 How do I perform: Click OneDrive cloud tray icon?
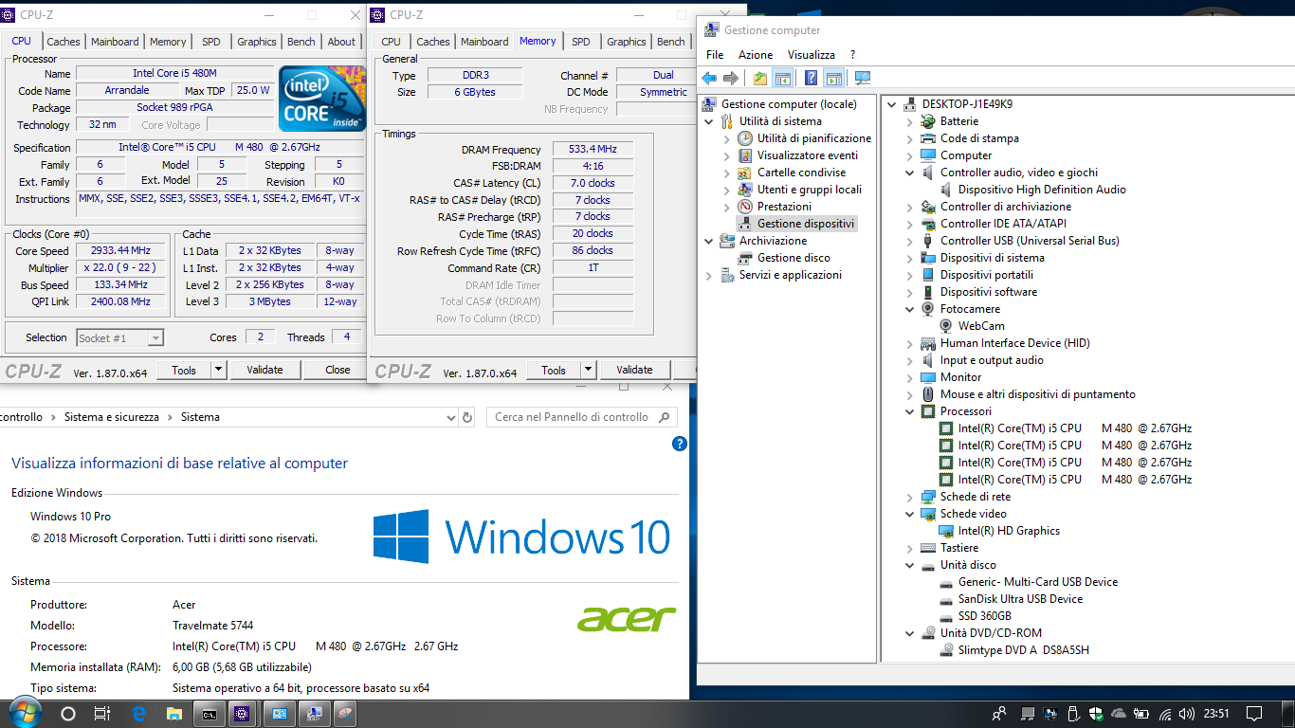click(x=1119, y=714)
